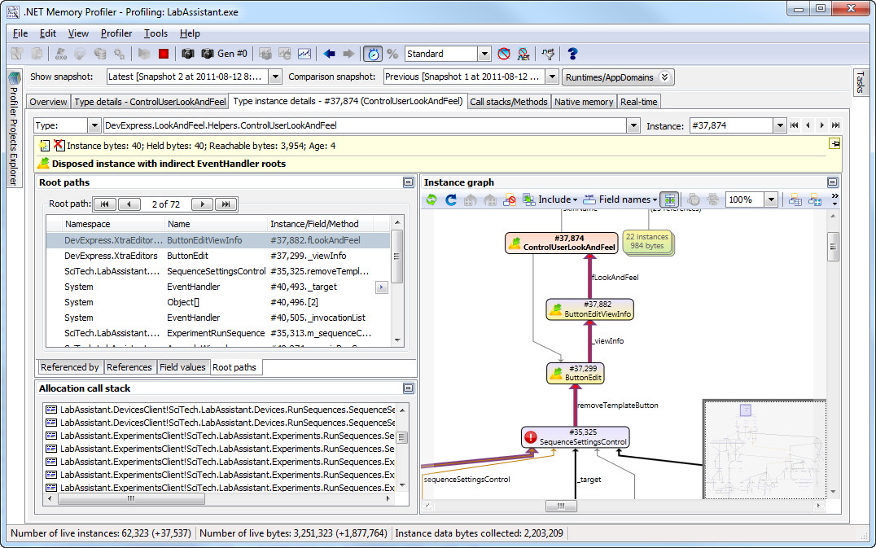The height and width of the screenshot is (548, 876).
Task: Select the #37,882 ButtonEditViewInfo graph node
Action: point(590,309)
